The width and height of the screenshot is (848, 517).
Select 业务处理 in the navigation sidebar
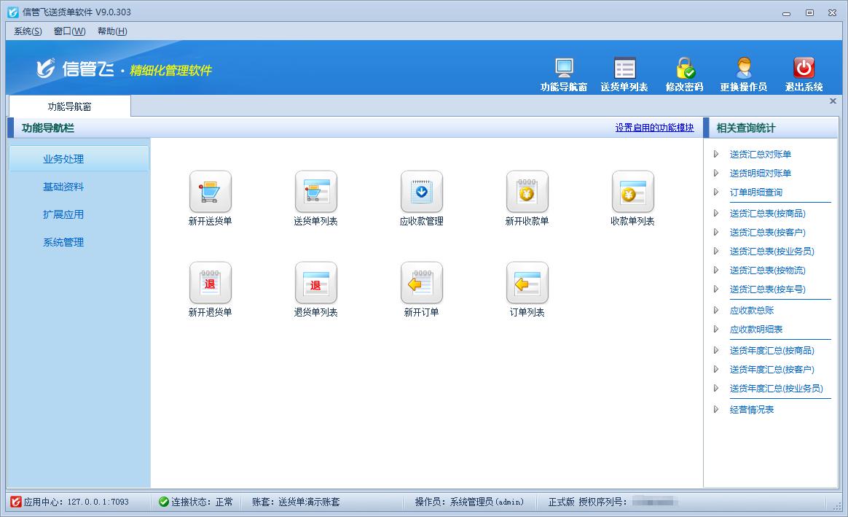pyautogui.click(x=79, y=159)
